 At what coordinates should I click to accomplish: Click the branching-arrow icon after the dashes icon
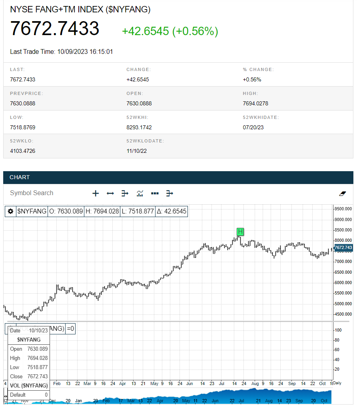[x=170, y=194]
